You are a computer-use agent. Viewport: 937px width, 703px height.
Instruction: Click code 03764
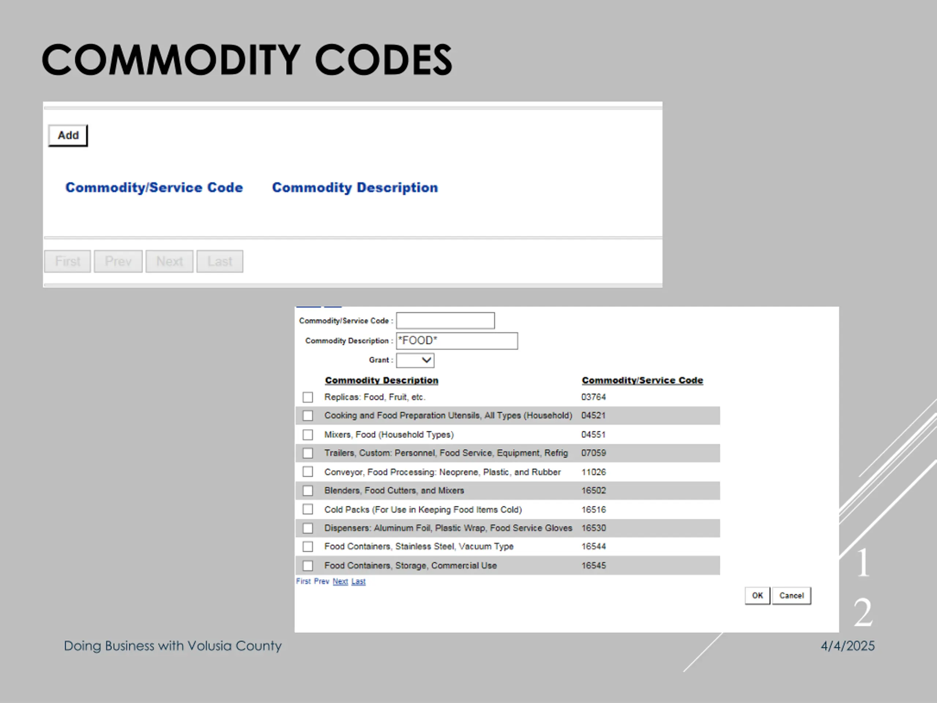[x=593, y=397]
